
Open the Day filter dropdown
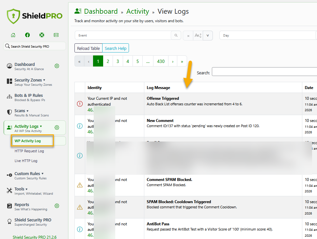coord(268,35)
